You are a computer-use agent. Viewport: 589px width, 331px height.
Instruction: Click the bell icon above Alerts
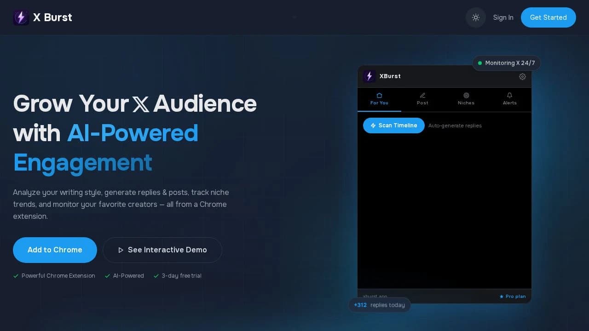509,95
